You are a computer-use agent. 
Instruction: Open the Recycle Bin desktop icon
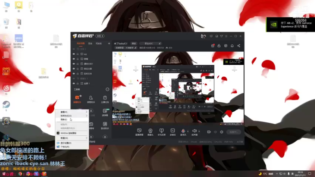pos(6,24)
